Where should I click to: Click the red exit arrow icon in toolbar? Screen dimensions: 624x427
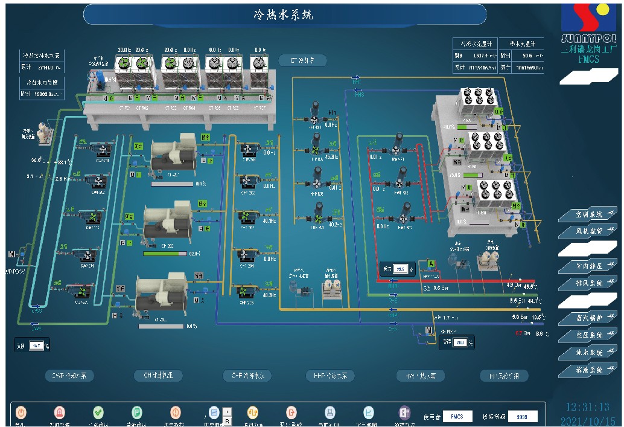291,413
